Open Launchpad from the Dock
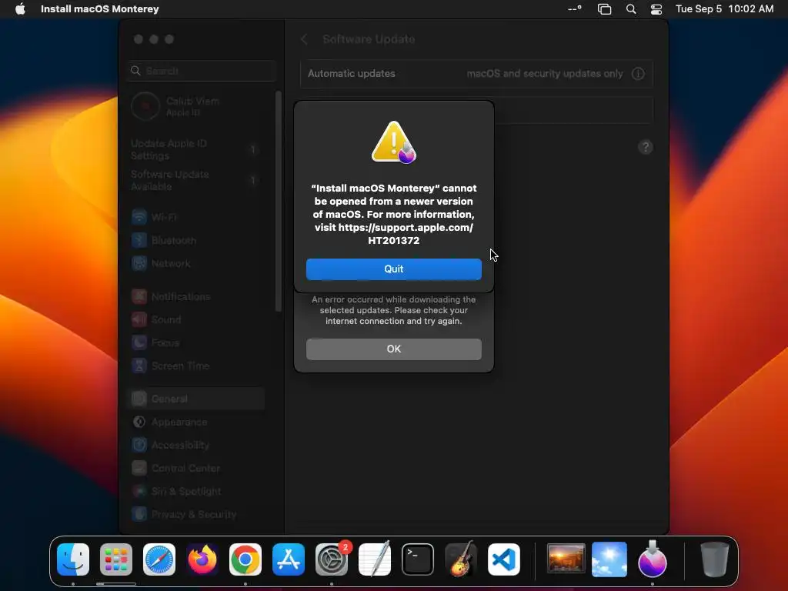Viewport: 788px width, 591px height. tap(116, 559)
